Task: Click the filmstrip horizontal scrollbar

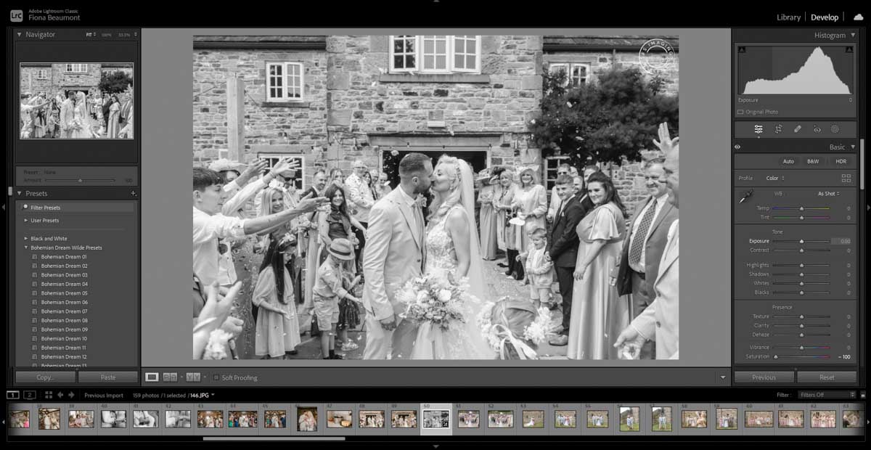Action: tap(274, 438)
